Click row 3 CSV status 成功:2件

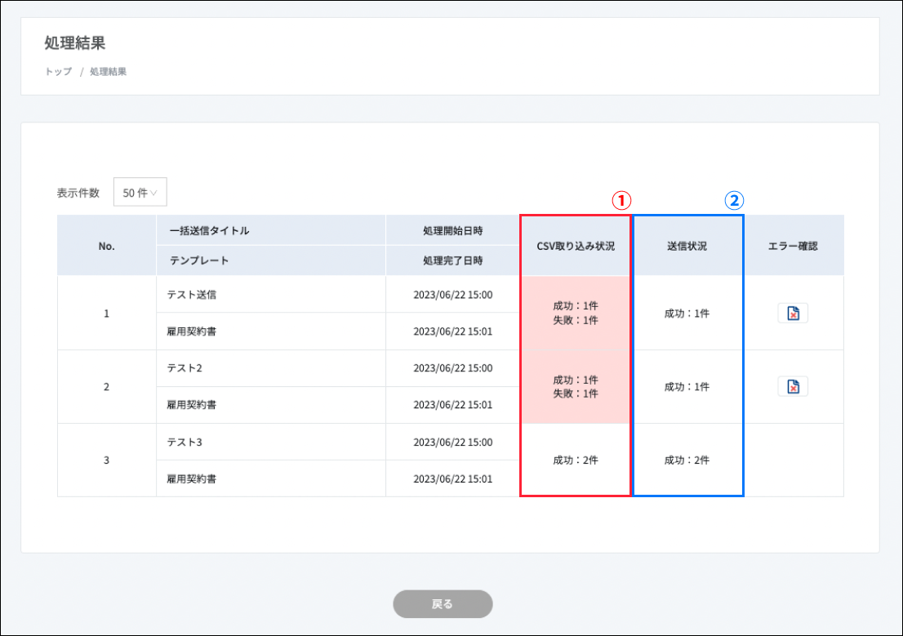576,460
